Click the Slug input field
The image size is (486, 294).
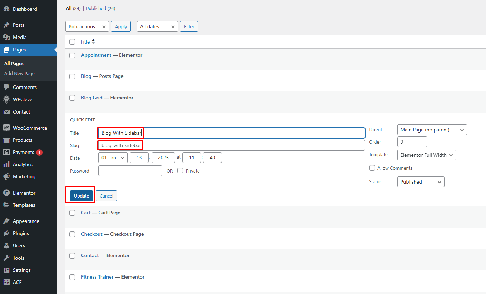pyautogui.click(x=232, y=145)
